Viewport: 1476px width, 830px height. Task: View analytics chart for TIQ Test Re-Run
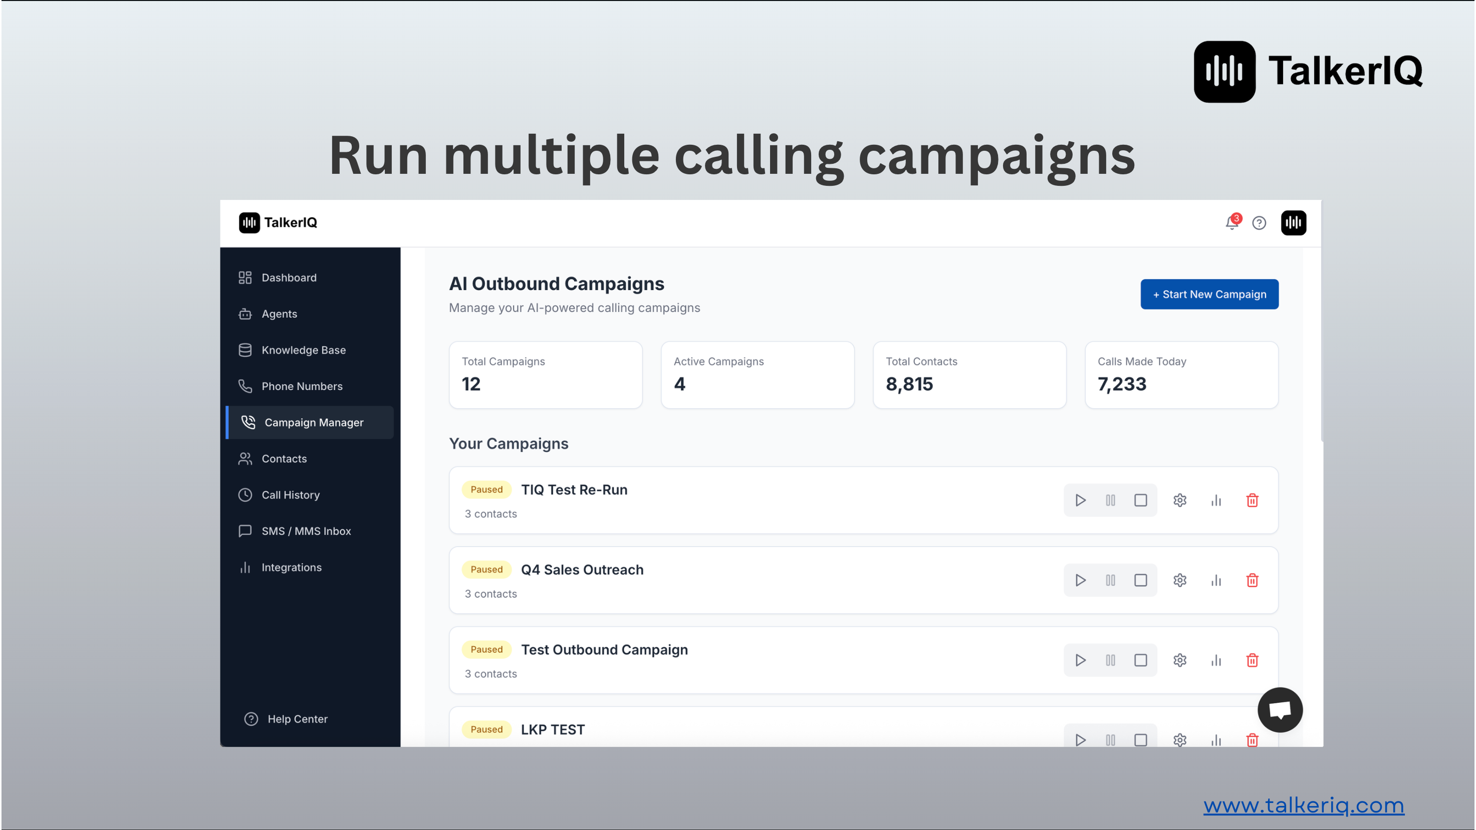1216,500
